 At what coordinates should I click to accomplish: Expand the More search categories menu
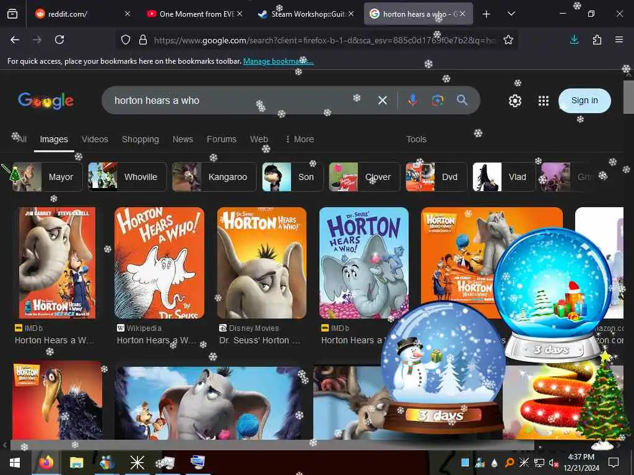(x=300, y=139)
